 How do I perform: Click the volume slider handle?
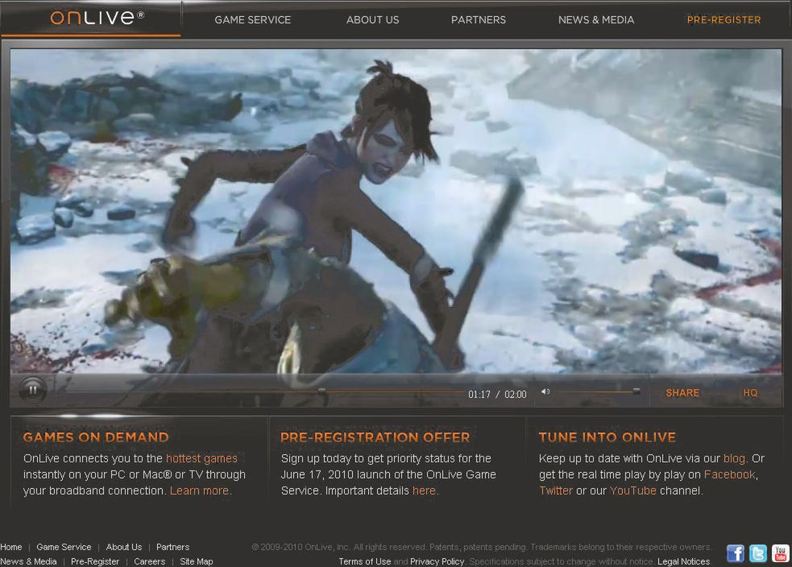[x=637, y=391]
